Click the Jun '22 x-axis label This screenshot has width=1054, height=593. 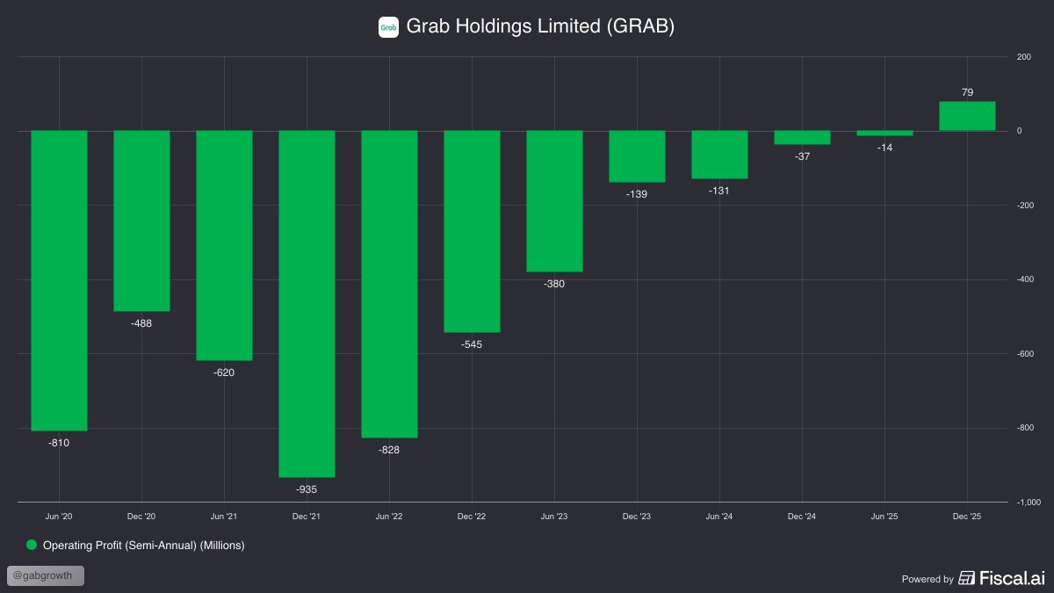point(389,517)
